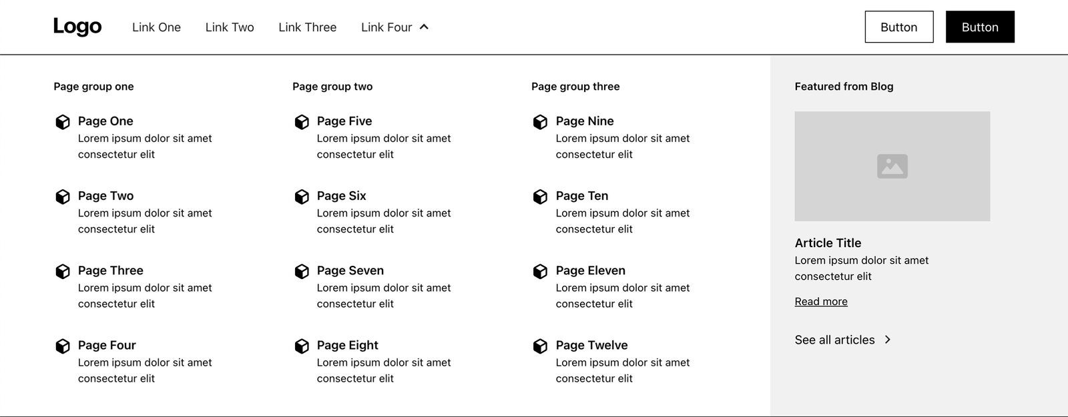
Task: Click the chevron next to Link Four
Action: 424,27
